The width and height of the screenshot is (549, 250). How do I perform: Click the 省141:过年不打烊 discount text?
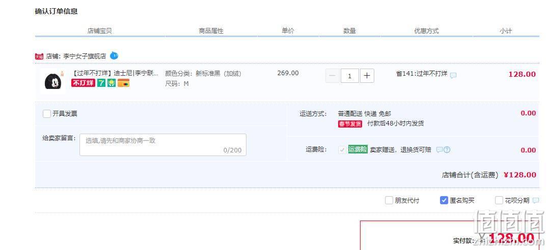pos(422,74)
